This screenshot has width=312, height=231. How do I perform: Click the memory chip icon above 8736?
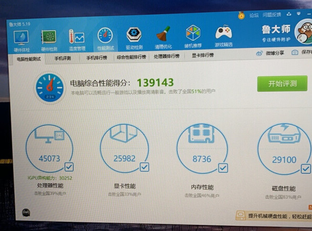201,133
